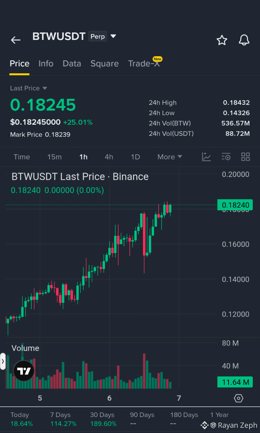Open chart settings hexagon icon
The height and width of the screenshot is (433, 260).
238,398
